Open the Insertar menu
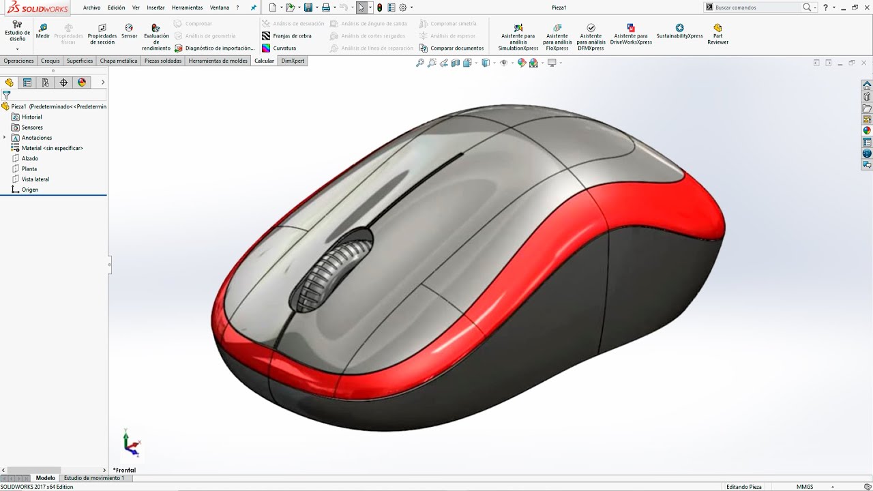 156,8
